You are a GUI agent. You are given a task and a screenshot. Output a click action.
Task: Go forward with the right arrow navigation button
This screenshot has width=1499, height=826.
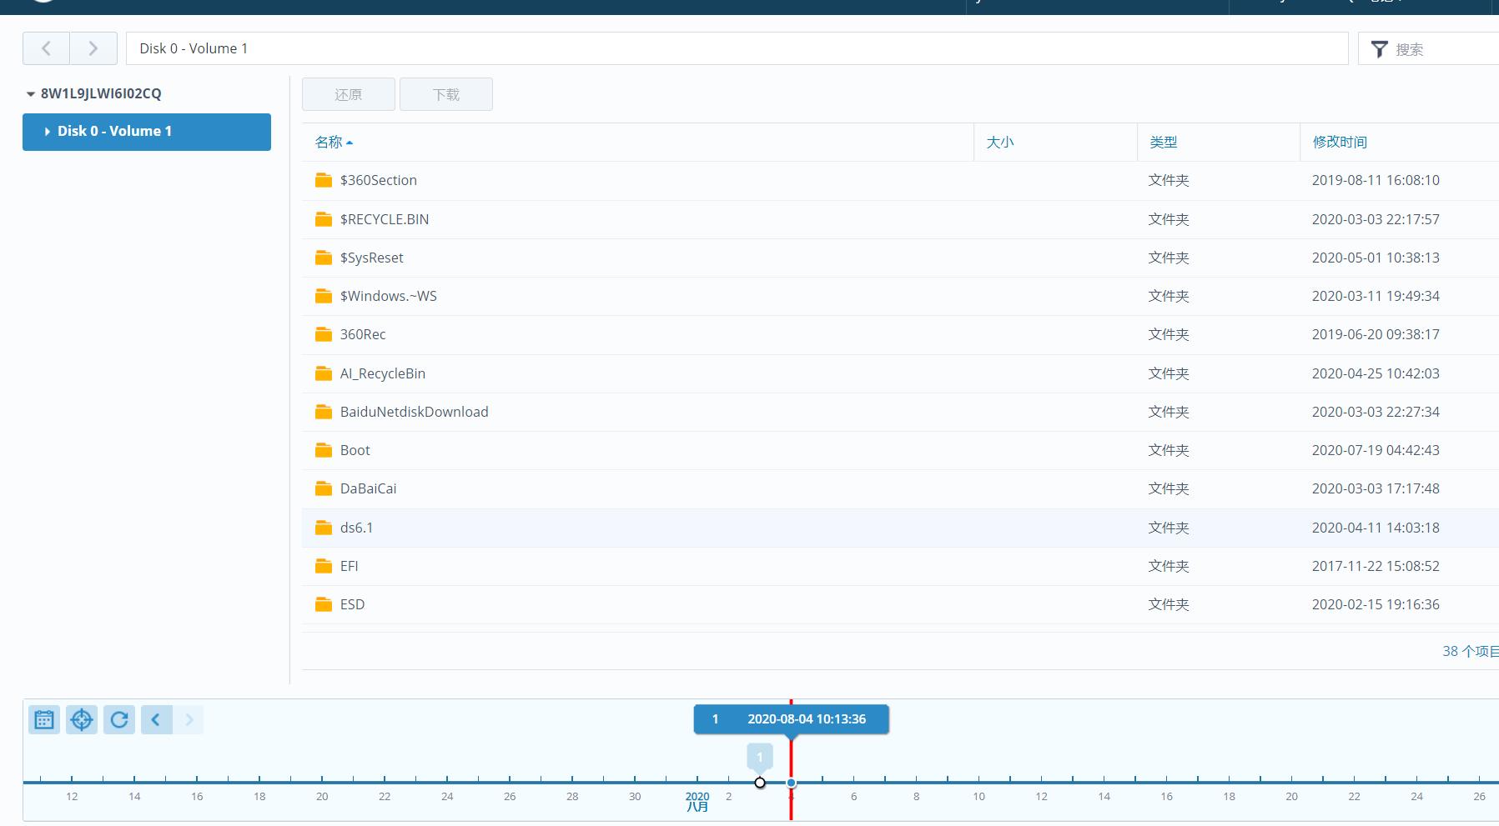93,48
